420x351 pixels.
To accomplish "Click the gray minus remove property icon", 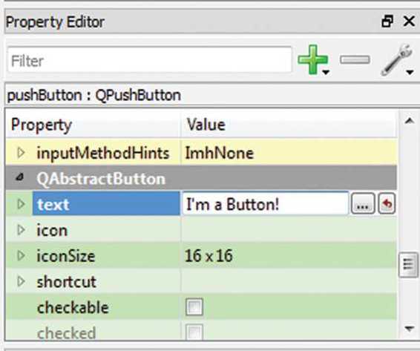I will (x=355, y=60).
